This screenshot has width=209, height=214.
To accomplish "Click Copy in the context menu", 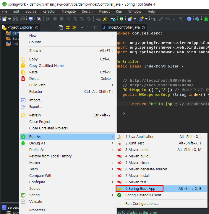I will point(68,59).
